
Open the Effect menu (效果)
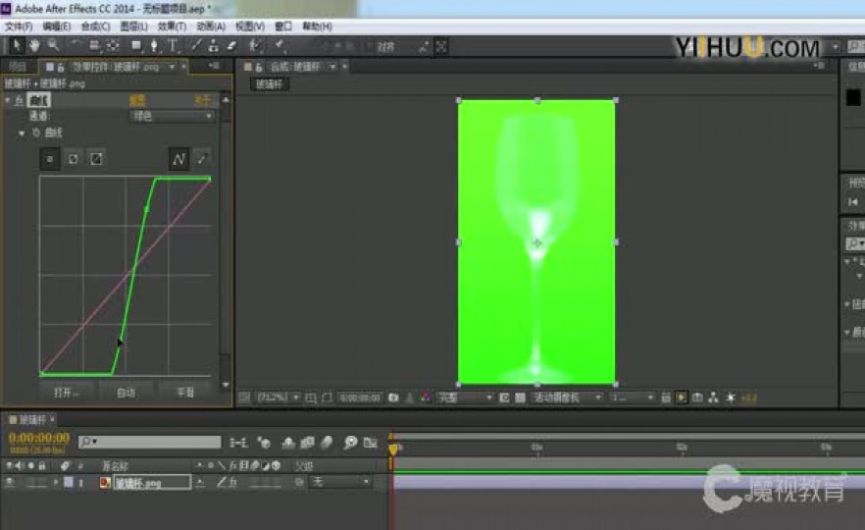coord(172,26)
